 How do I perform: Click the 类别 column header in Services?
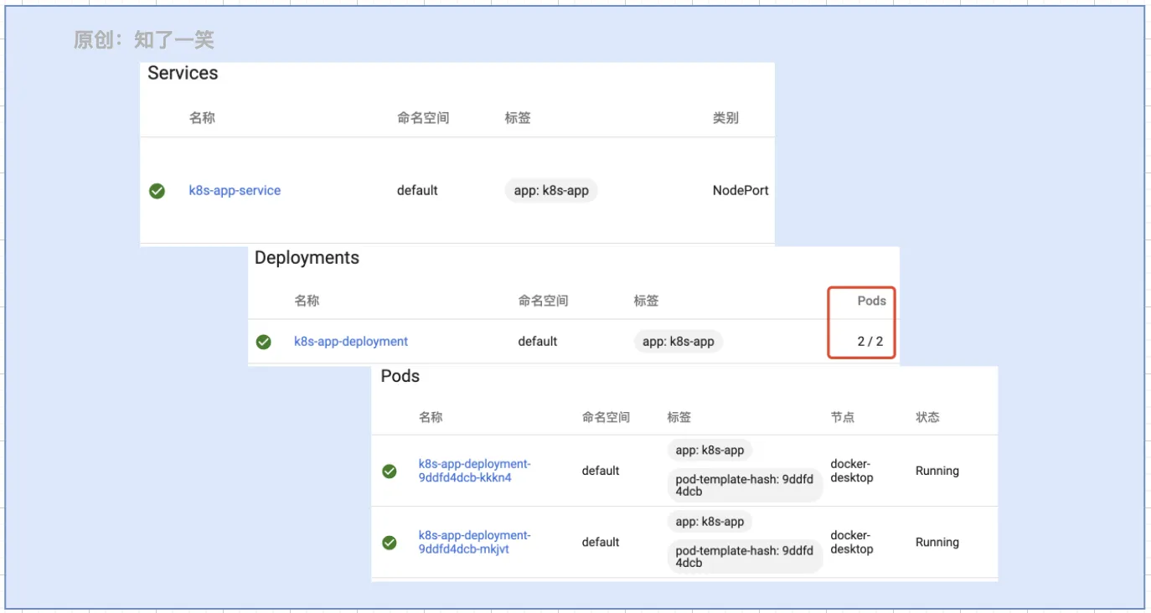coord(725,117)
